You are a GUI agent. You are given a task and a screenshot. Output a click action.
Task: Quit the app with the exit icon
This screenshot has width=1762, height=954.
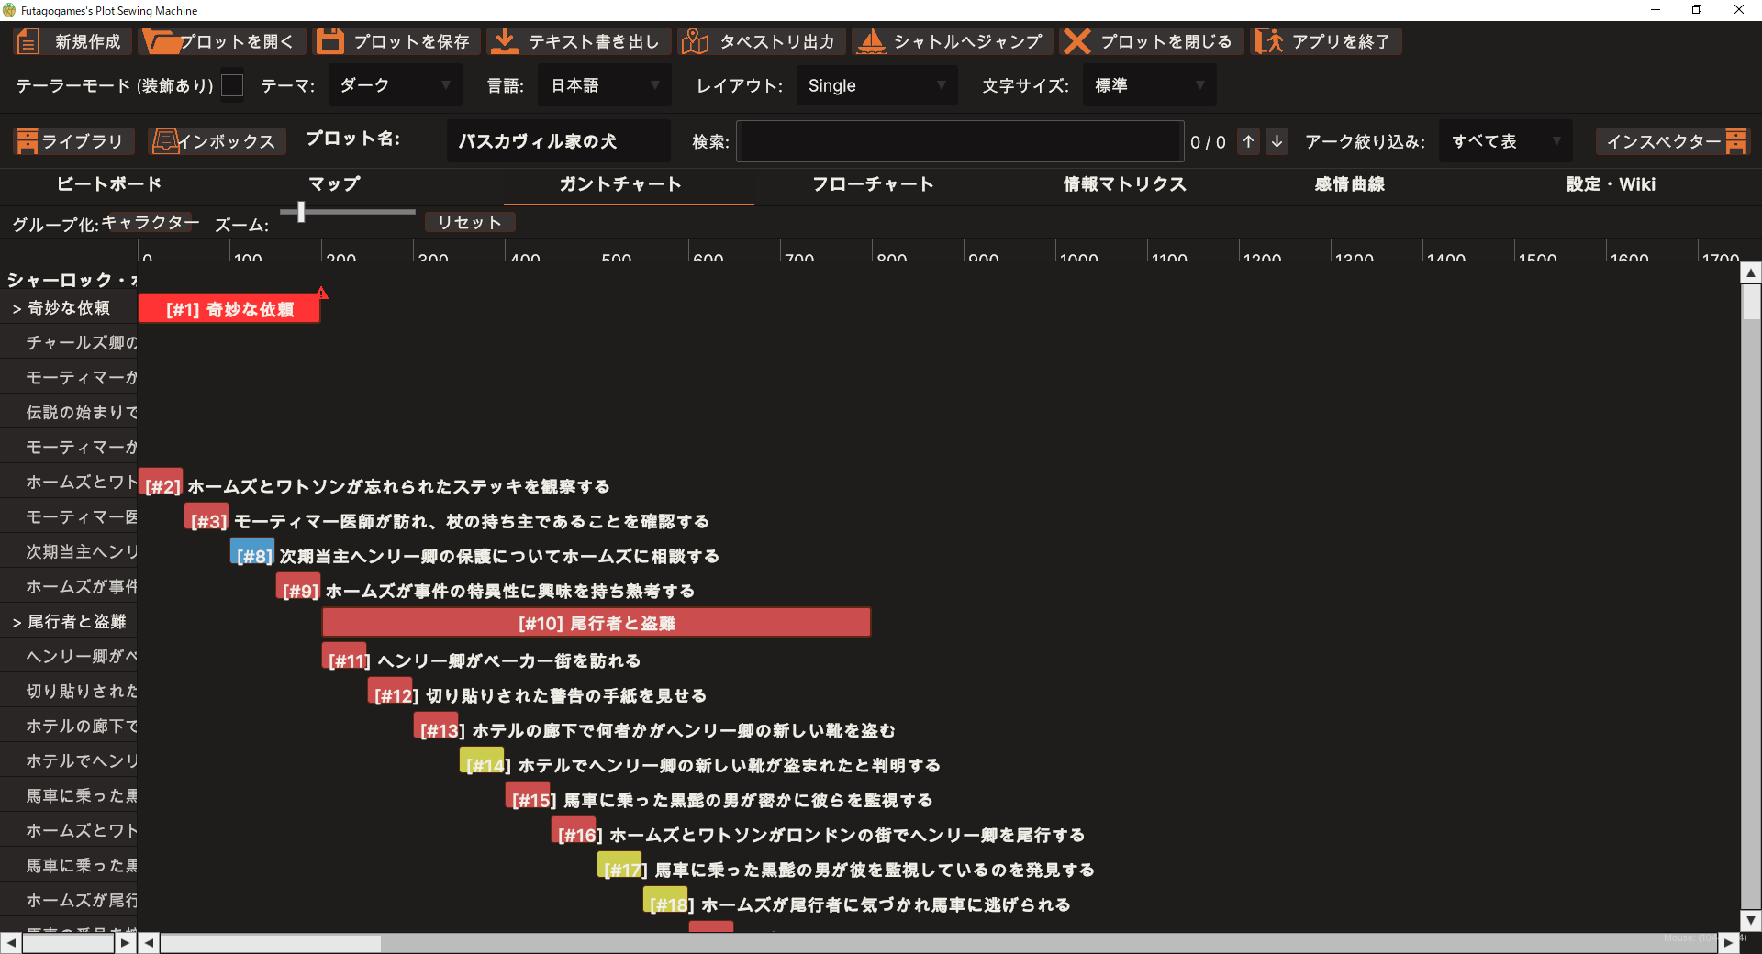(1268, 41)
